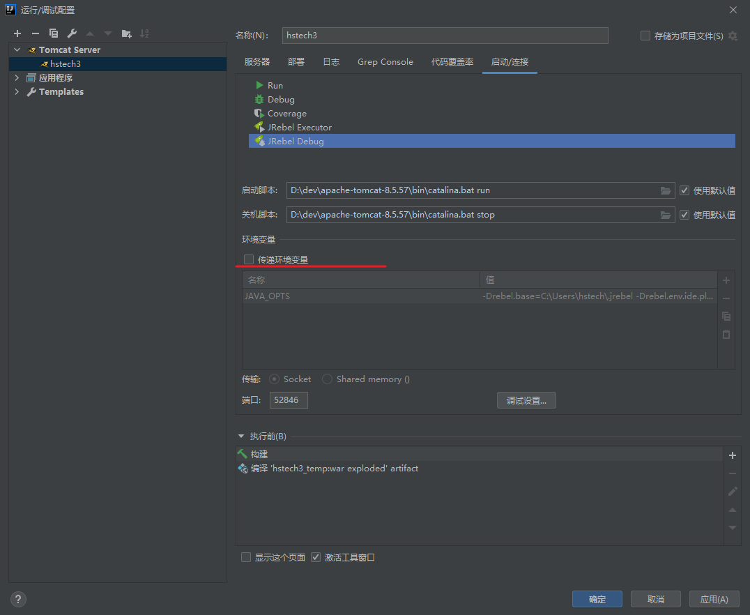Select Coverage executor in list
The width and height of the screenshot is (750, 615).
click(x=491, y=114)
